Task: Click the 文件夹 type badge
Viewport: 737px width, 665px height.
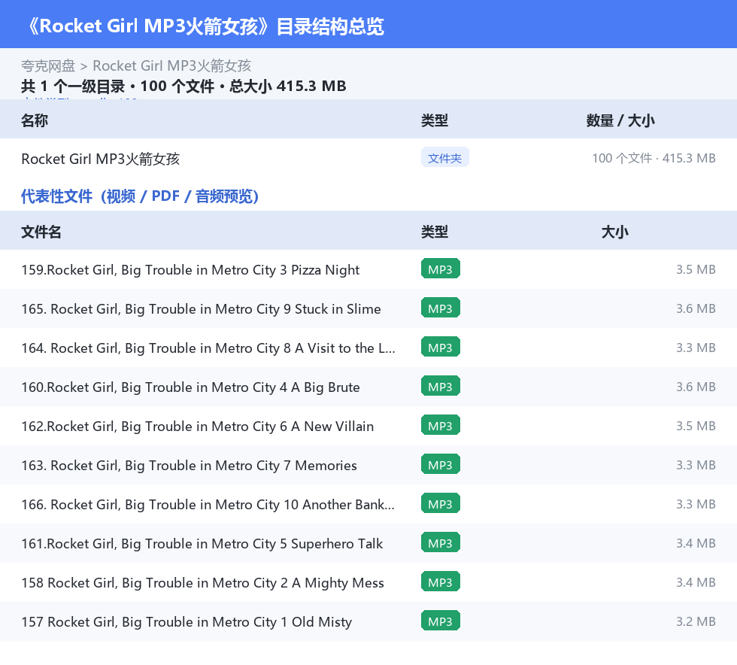Action: tap(444, 158)
